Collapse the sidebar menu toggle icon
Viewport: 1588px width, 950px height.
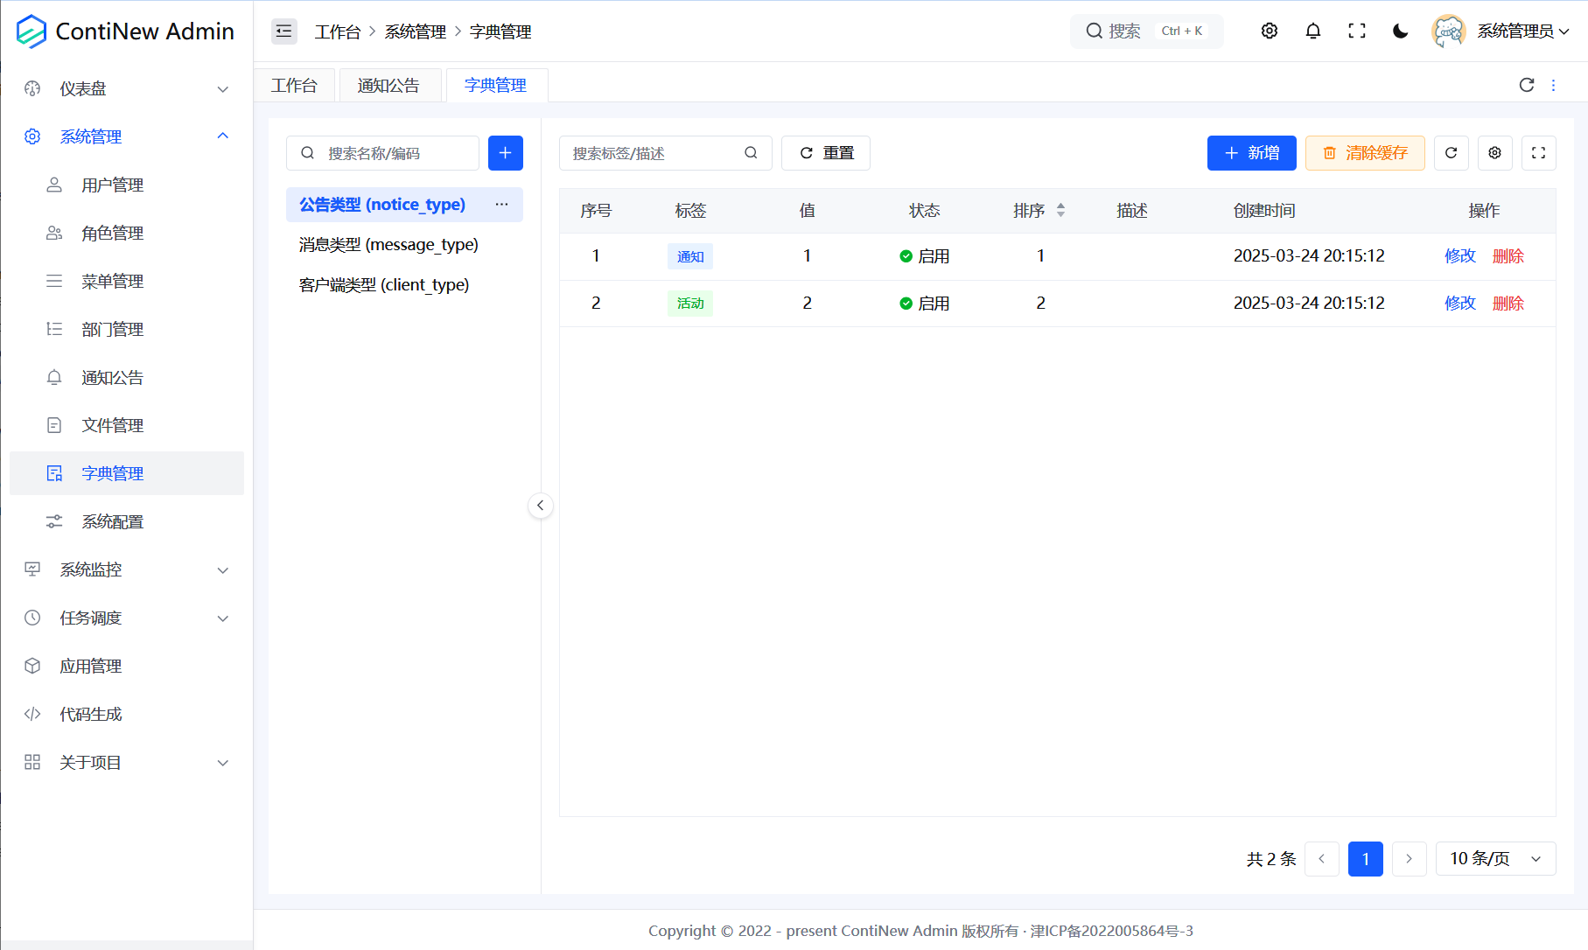[283, 31]
